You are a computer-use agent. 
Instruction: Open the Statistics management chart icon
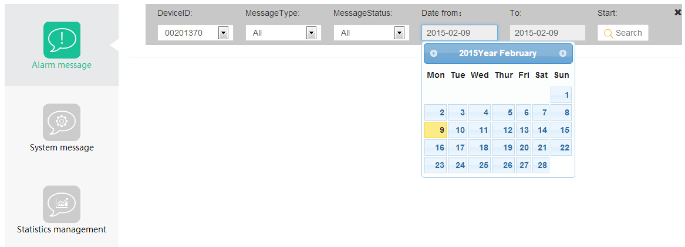coord(62,204)
